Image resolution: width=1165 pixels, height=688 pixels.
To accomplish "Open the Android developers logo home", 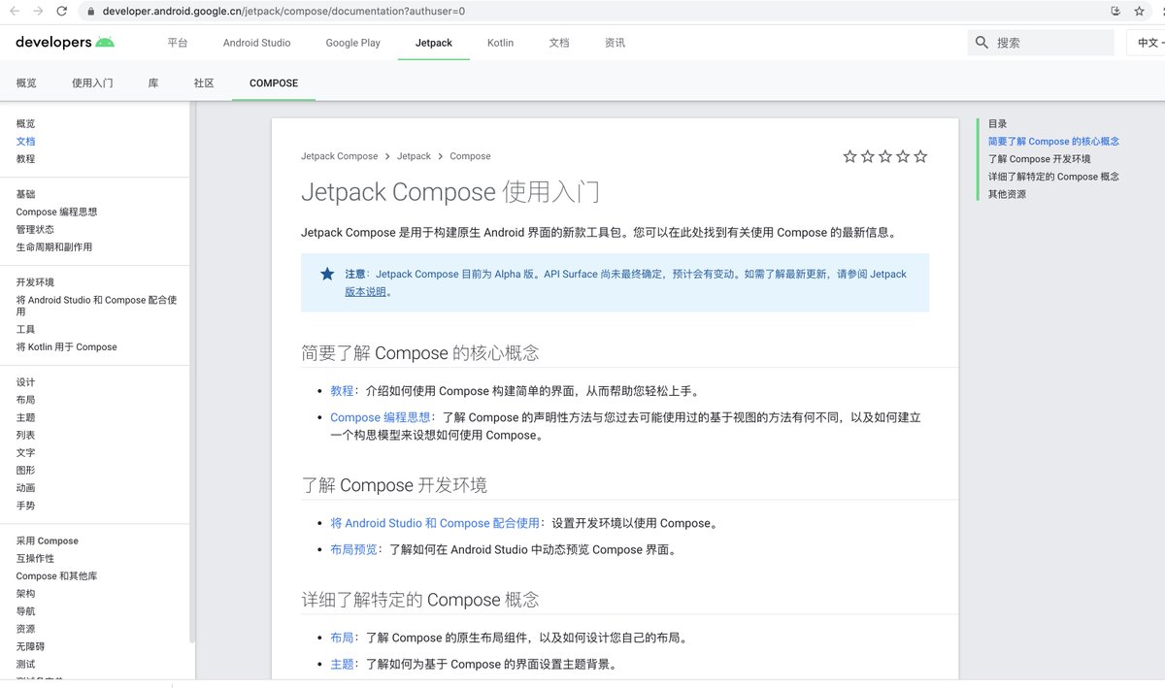I will 65,42.
